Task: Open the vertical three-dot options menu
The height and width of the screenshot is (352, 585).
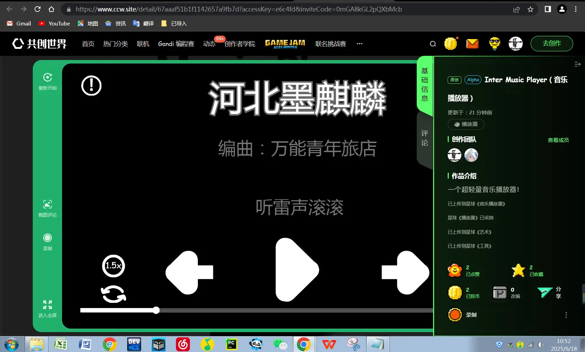Action: coord(566,315)
